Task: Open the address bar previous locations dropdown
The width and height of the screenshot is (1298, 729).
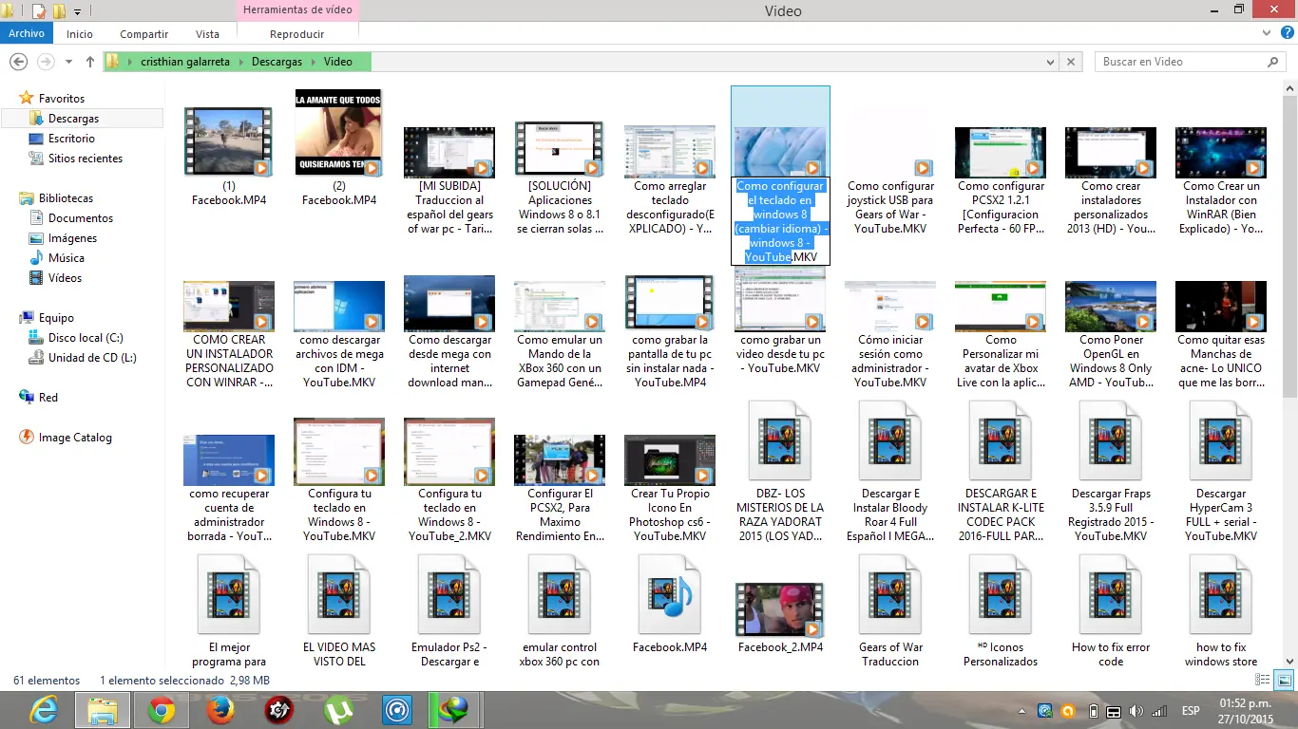Action: click(x=1050, y=62)
